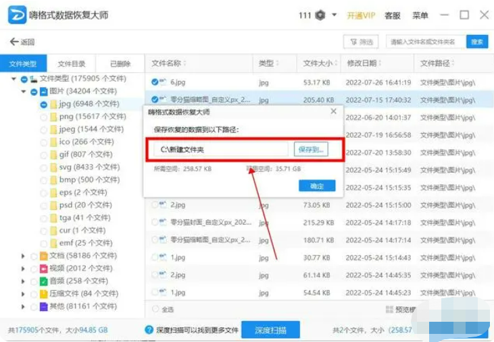Click the emf folder icon
This screenshot has width=494, height=342.
(53, 244)
